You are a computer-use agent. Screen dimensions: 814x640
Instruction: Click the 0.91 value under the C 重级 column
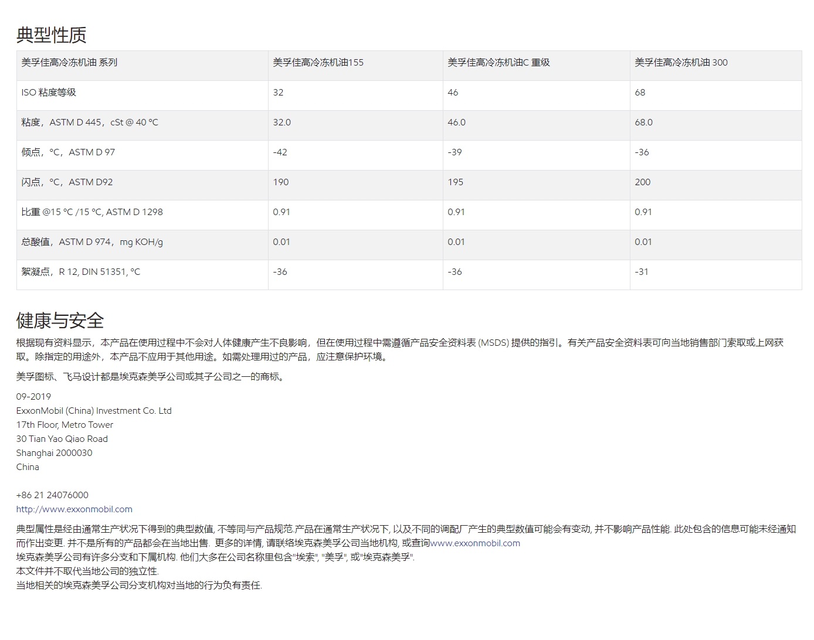click(456, 212)
